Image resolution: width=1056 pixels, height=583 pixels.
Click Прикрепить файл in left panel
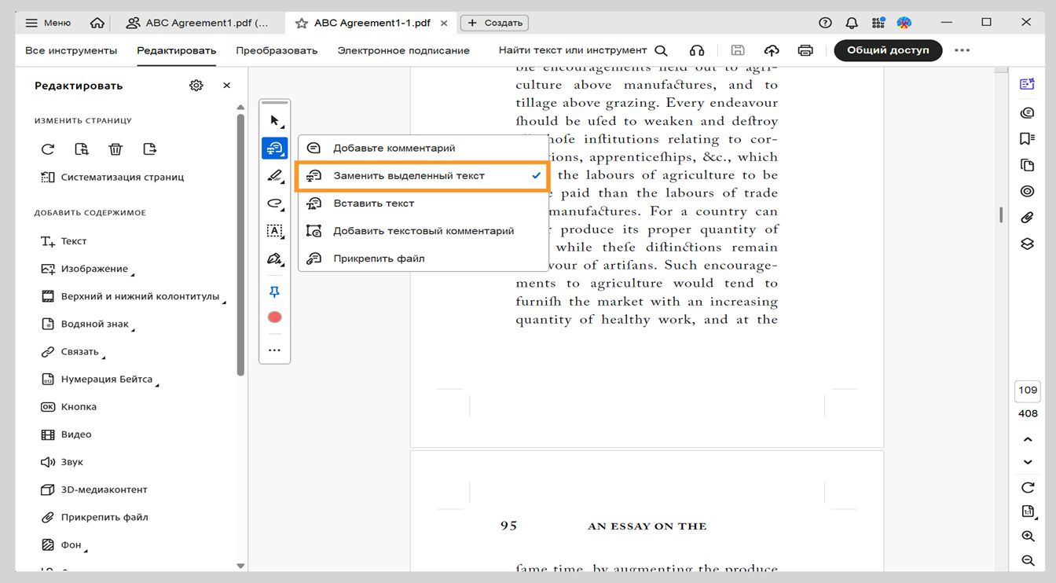point(94,517)
